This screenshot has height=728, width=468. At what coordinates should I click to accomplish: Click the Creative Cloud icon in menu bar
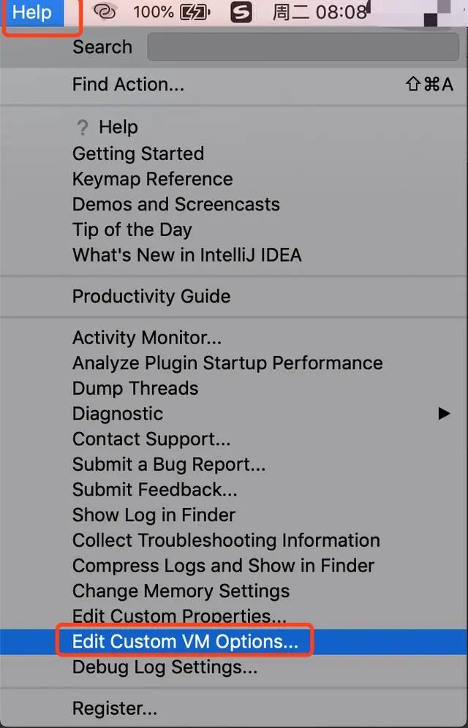pyautogui.click(x=106, y=12)
